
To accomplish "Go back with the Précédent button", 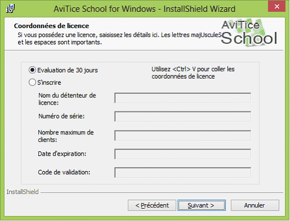I will pyautogui.click(x=152, y=205).
